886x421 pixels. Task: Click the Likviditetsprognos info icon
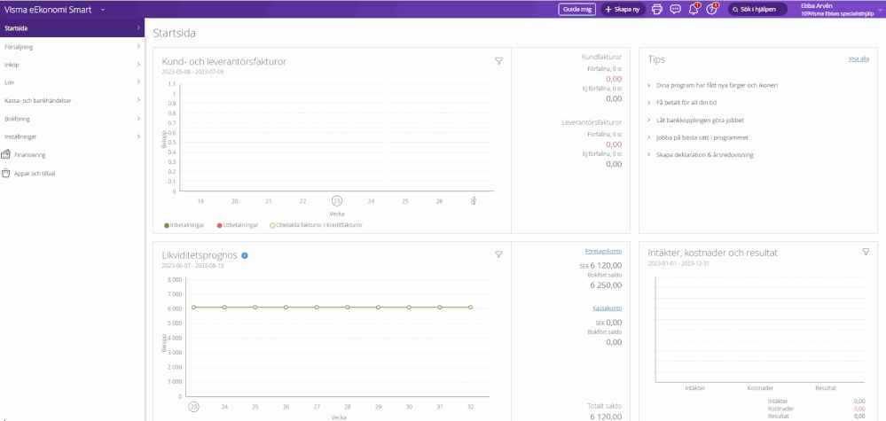click(x=245, y=255)
